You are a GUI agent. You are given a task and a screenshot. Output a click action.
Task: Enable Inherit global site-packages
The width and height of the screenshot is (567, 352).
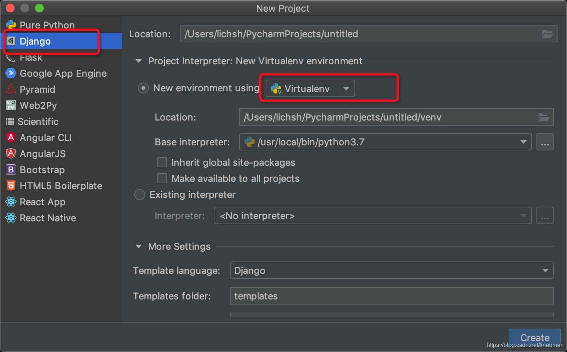[162, 162]
